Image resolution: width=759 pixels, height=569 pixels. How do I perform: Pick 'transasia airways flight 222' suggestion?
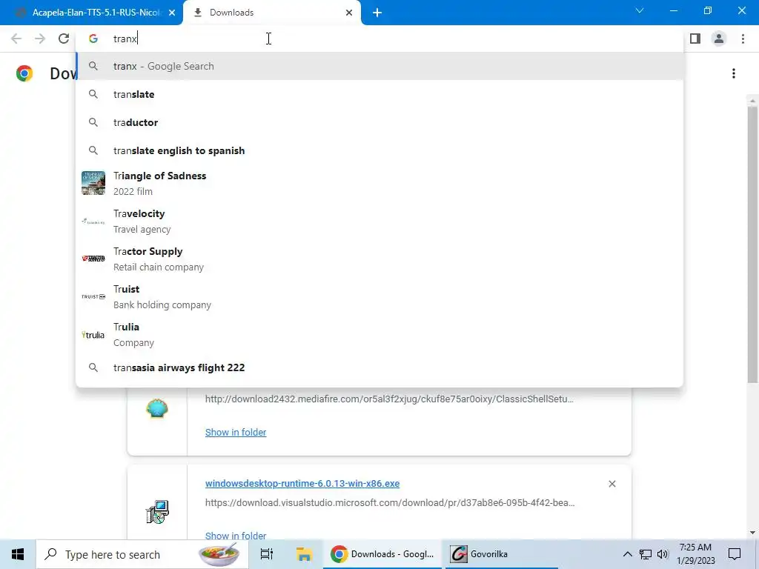tap(380, 367)
